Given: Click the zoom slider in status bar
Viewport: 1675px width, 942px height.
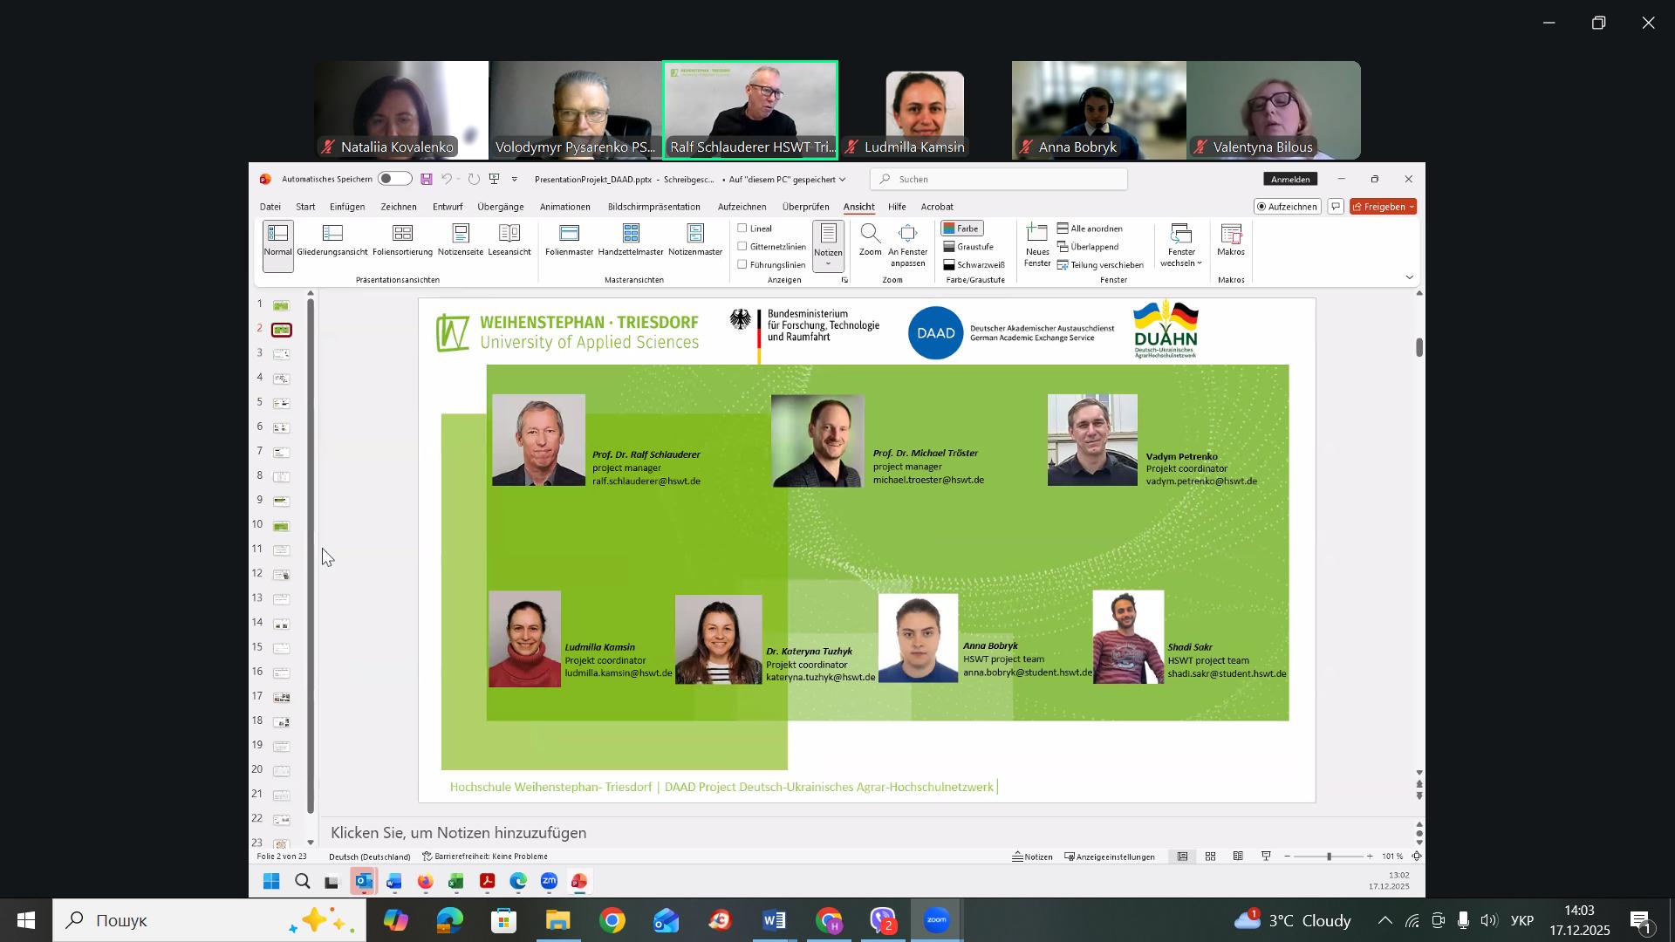Looking at the screenshot, I should [x=1329, y=857].
